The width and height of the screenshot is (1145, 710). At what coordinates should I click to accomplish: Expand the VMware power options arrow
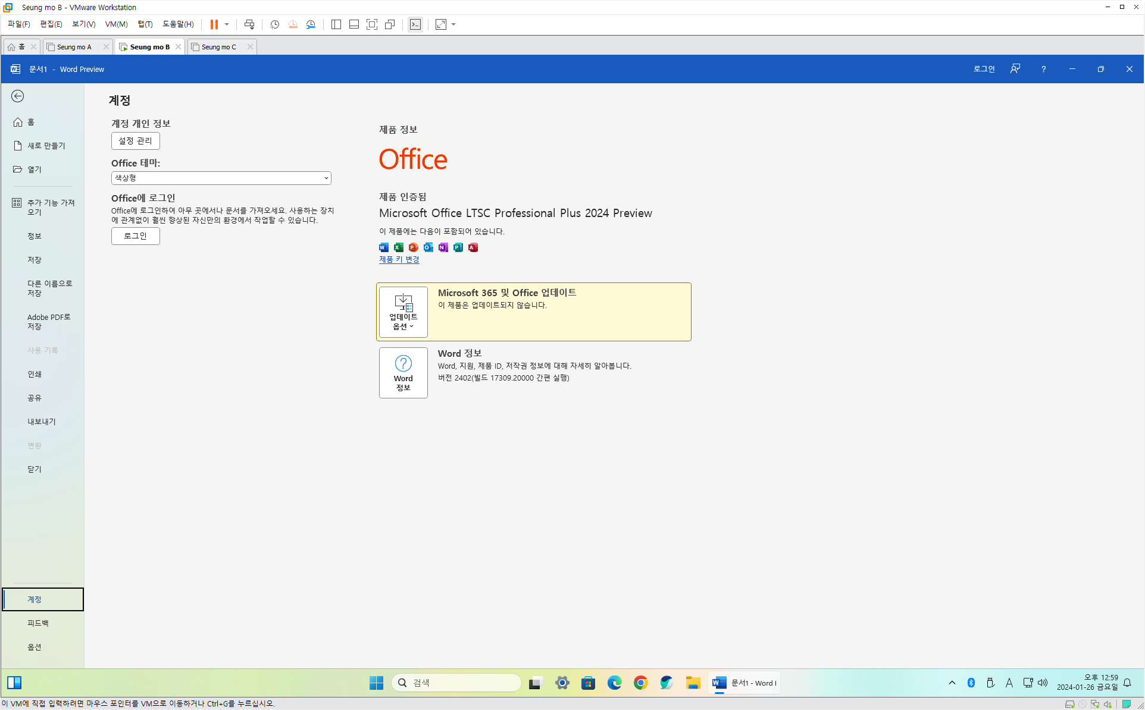(x=227, y=24)
